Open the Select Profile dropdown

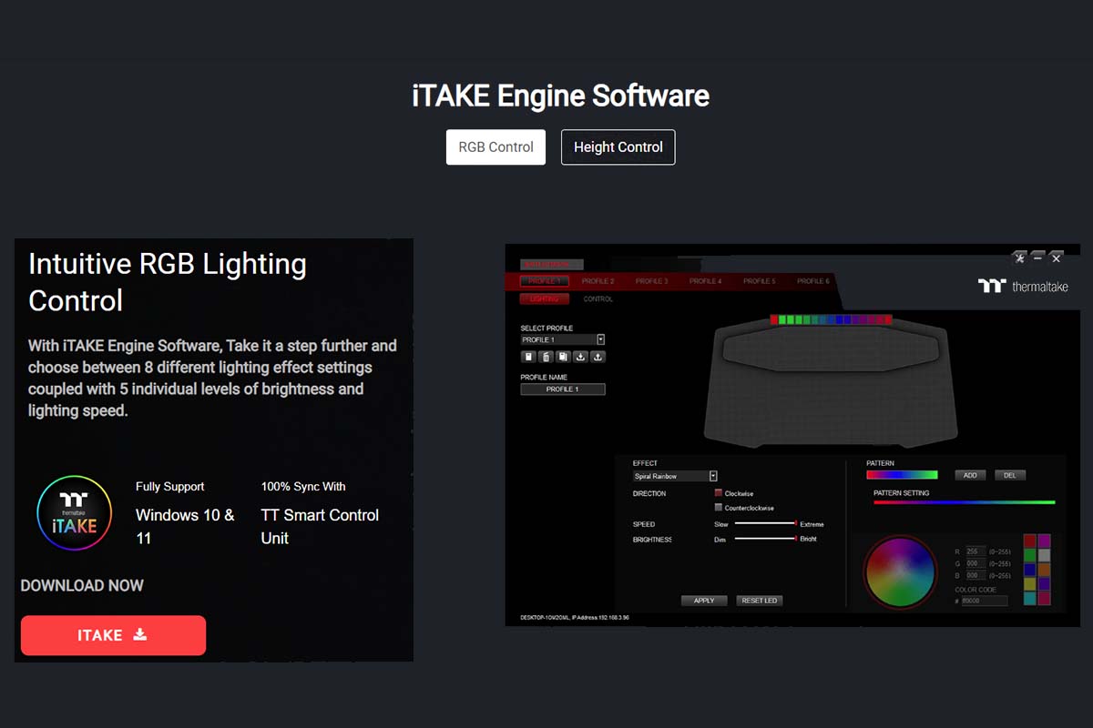[563, 339]
